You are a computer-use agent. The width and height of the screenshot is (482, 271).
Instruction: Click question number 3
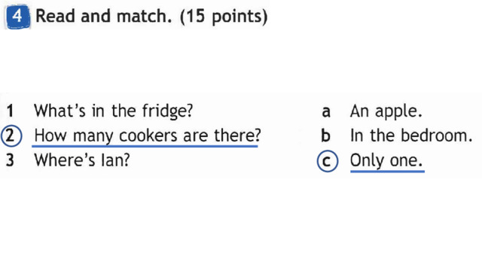pyautogui.click(x=10, y=160)
